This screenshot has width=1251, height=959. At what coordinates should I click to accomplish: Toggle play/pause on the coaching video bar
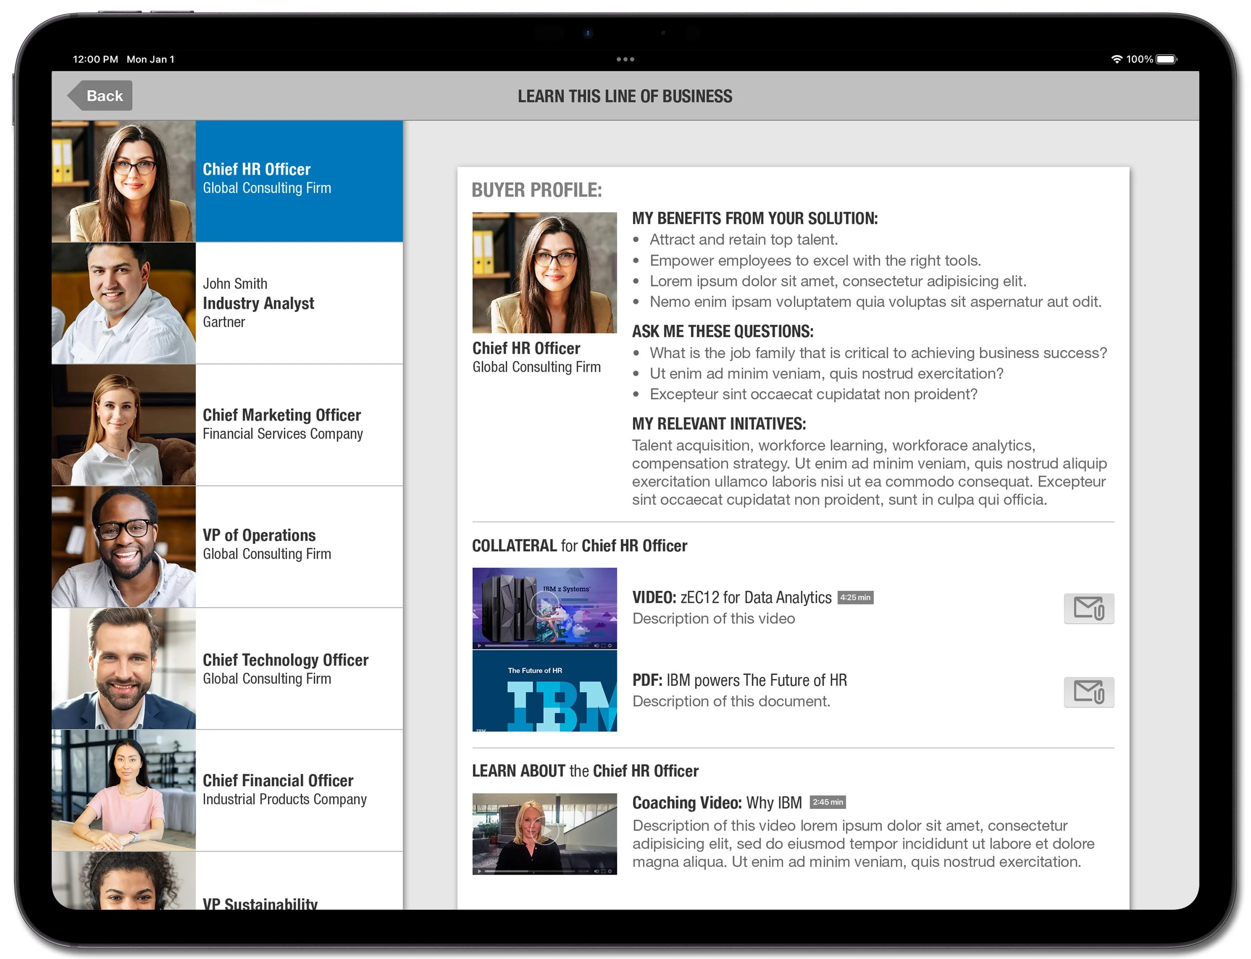pos(480,871)
